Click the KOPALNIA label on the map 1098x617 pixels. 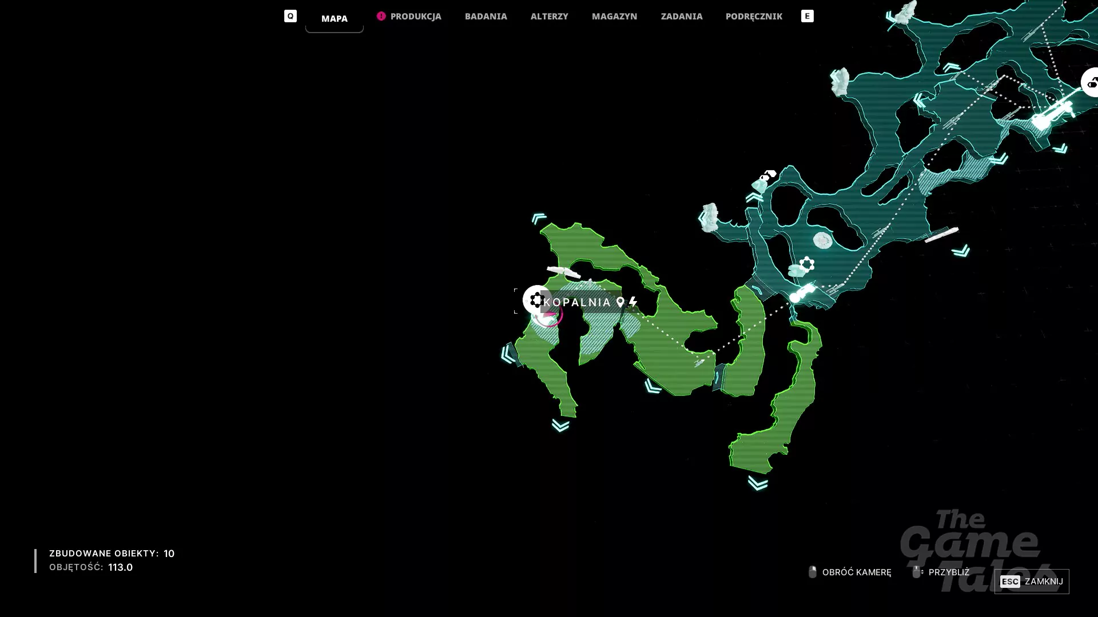(577, 302)
